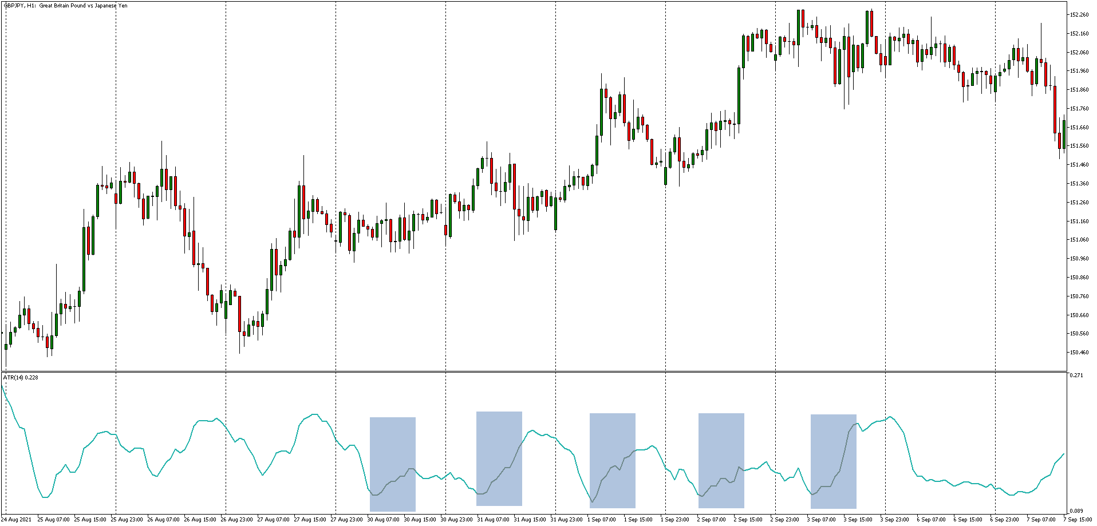Screen dimensions: 1097x526
Task: Click the 151.060 price axis label
Action: (x=1079, y=240)
